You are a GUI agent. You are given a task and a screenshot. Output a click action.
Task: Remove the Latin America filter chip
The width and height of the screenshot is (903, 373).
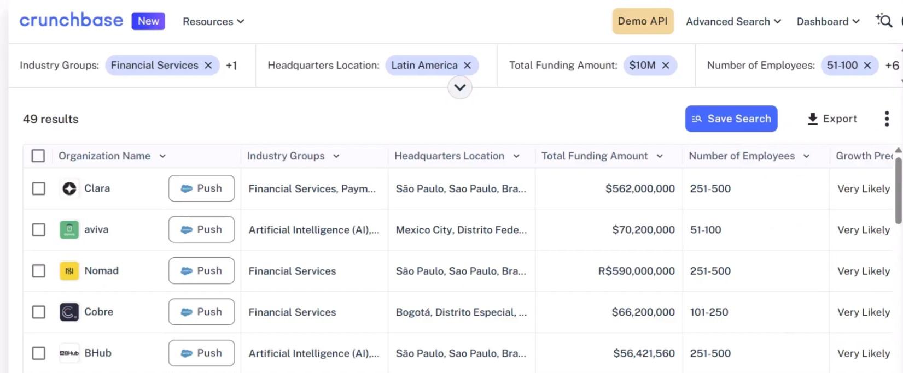[x=467, y=65]
